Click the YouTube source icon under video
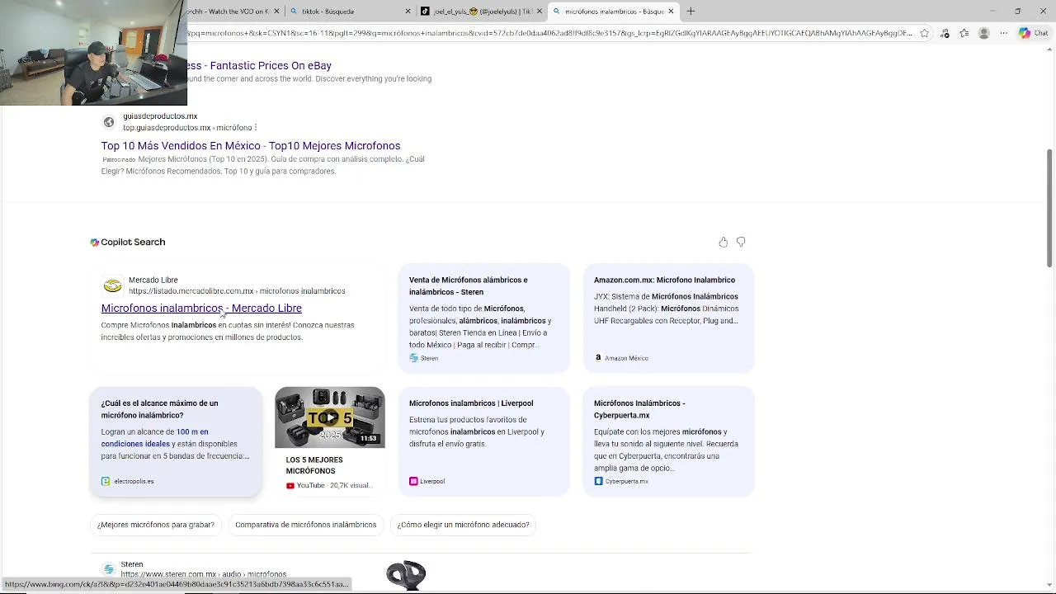Screen dimensions: 1056x594 click(290, 486)
